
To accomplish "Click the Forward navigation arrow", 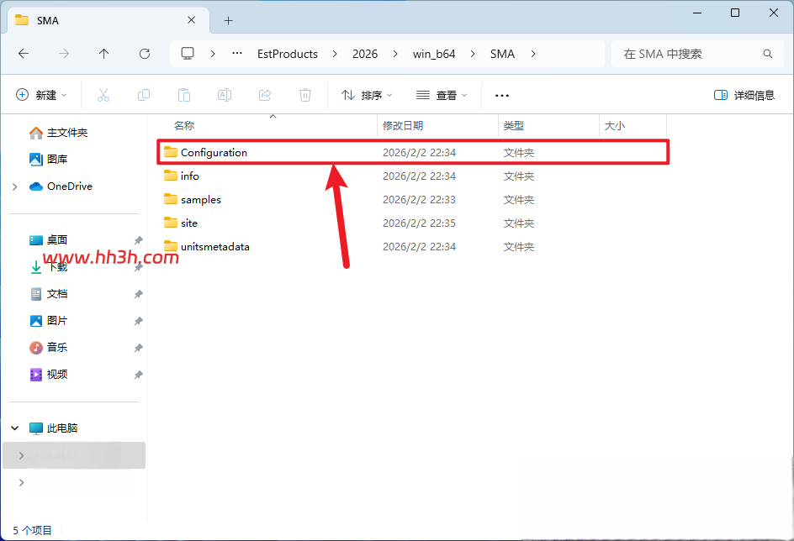I will (x=64, y=54).
